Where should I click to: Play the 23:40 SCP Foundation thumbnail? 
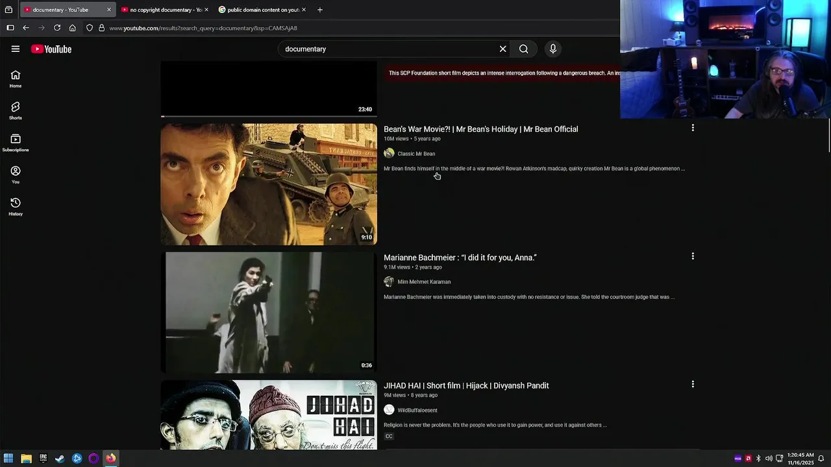click(x=269, y=89)
